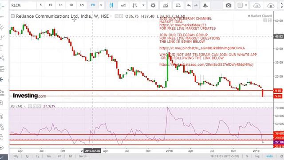Select the 15 minute interval

point(50,5)
